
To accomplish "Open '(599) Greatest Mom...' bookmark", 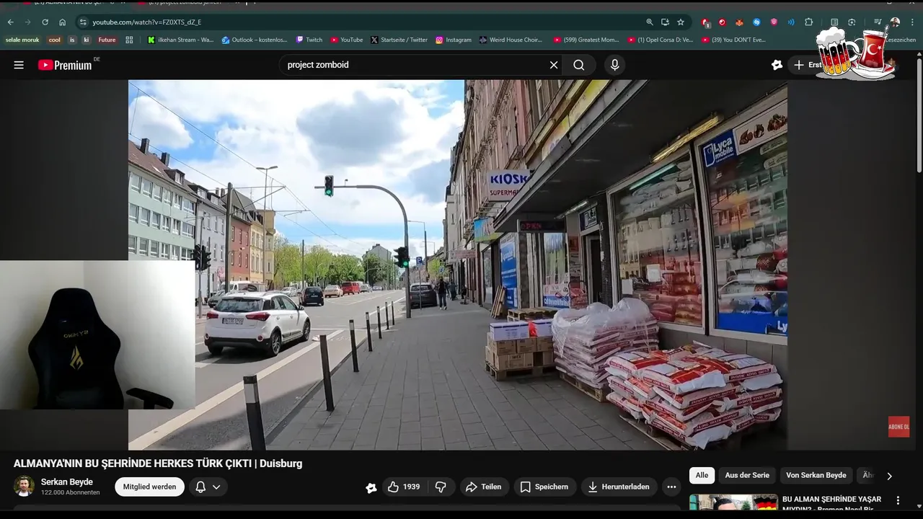I will click(586, 40).
